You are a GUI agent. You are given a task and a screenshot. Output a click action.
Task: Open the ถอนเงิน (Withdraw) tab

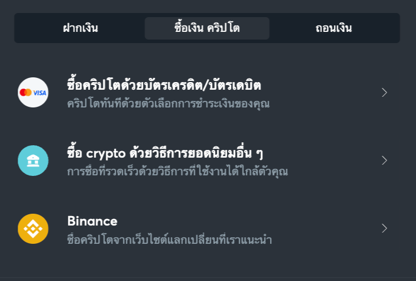tap(333, 28)
